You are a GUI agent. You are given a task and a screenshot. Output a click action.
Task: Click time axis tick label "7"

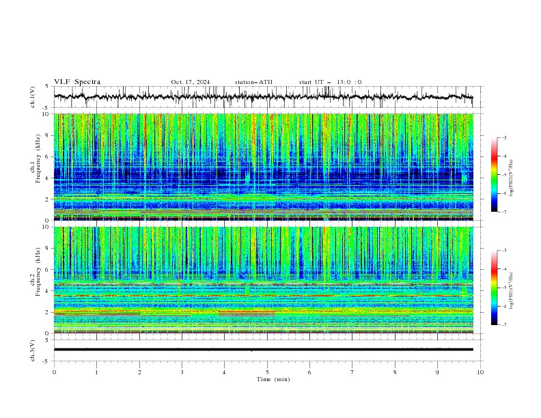tap(352, 372)
